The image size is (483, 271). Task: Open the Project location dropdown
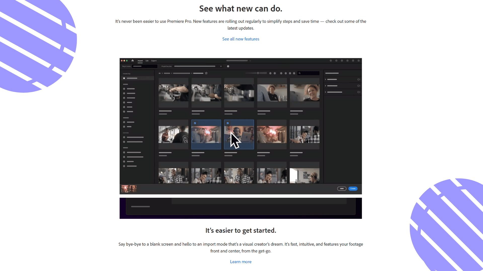pos(198,66)
